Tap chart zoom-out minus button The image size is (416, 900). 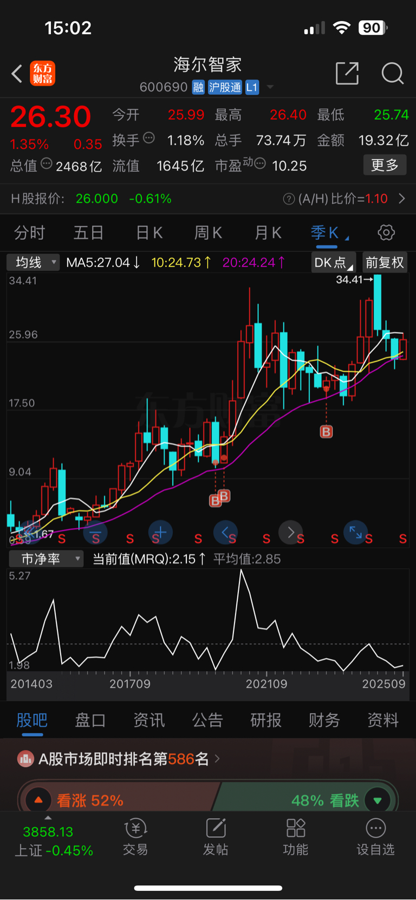[x=95, y=533]
